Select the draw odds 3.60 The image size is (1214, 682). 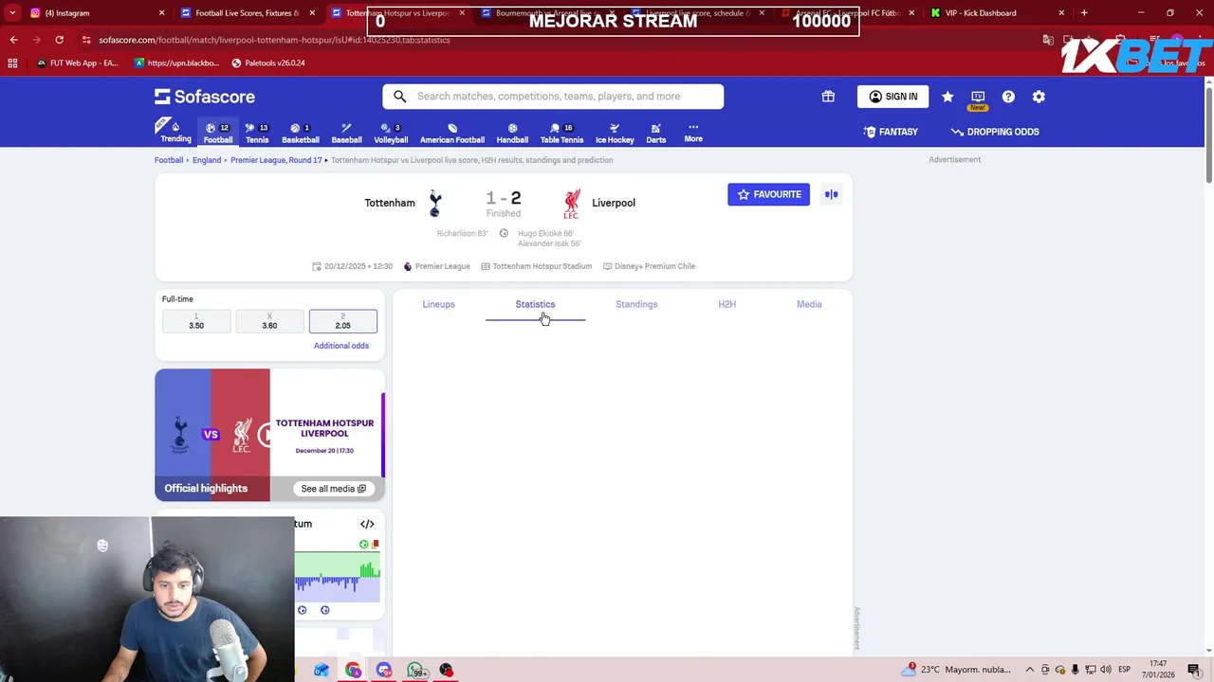click(x=269, y=321)
